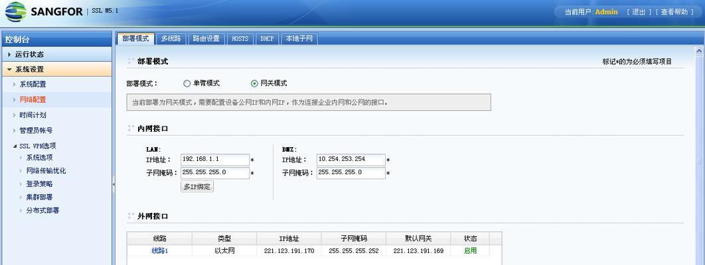Click the DMZ 子网掩码 input field
The width and height of the screenshot is (705, 265).
click(351, 173)
